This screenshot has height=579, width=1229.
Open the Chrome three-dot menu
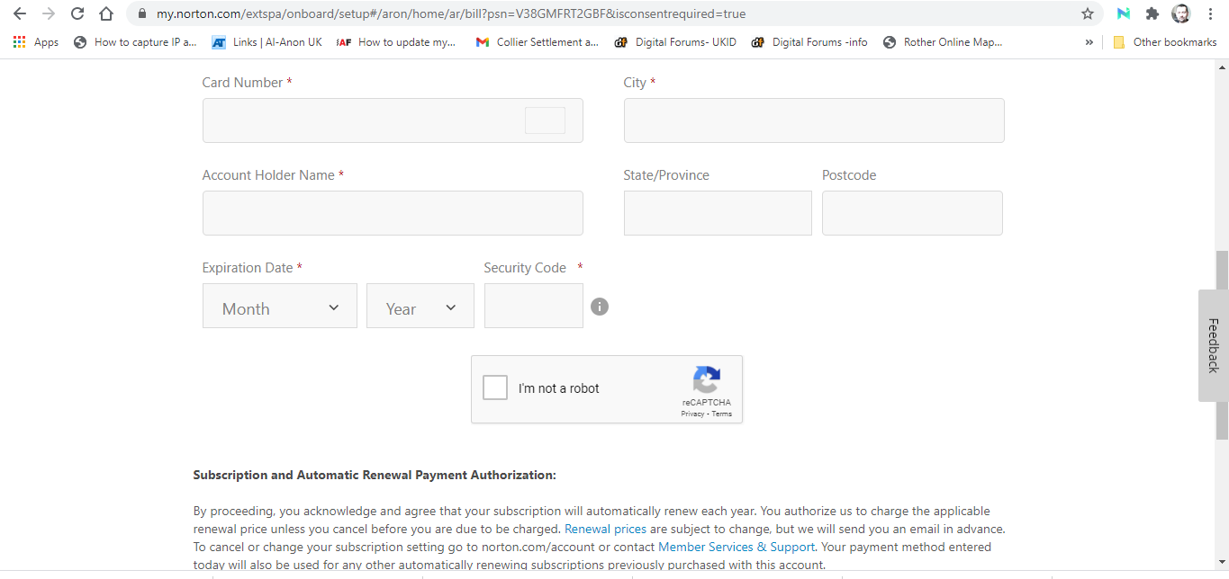pyautogui.click(x=1209, y=14)
